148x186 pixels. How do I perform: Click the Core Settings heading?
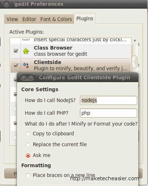coord(40,89)
